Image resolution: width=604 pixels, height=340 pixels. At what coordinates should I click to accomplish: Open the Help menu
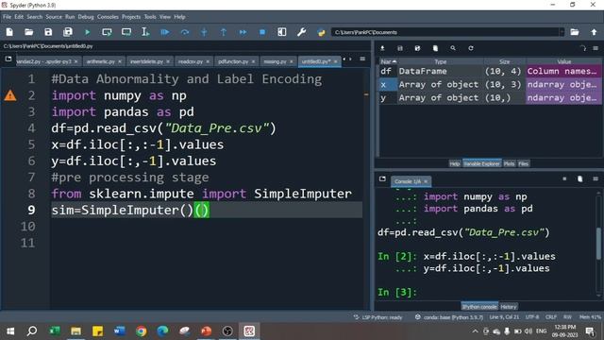179,17
